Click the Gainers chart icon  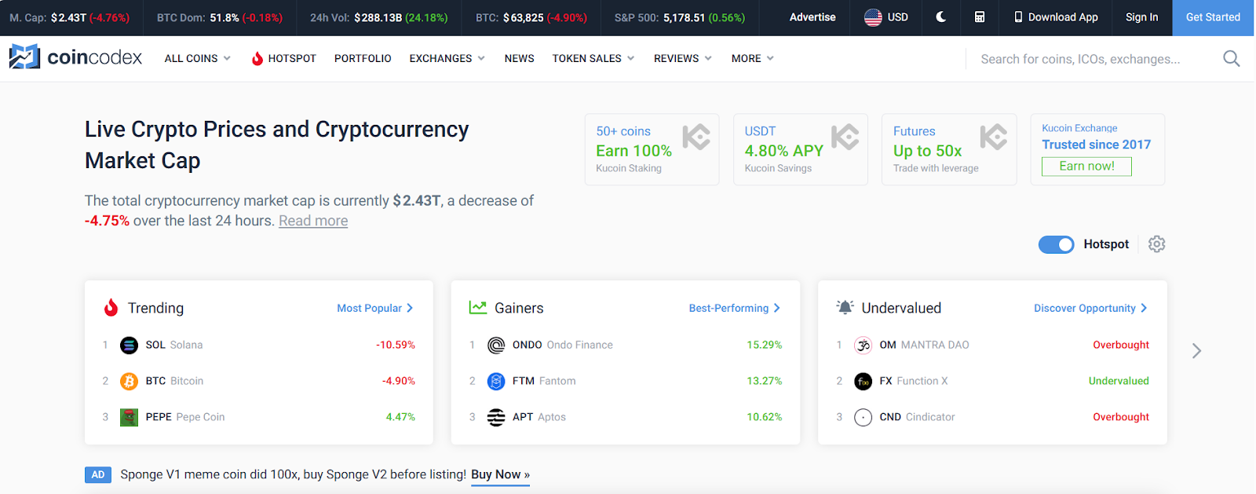(x=477, y=308)
